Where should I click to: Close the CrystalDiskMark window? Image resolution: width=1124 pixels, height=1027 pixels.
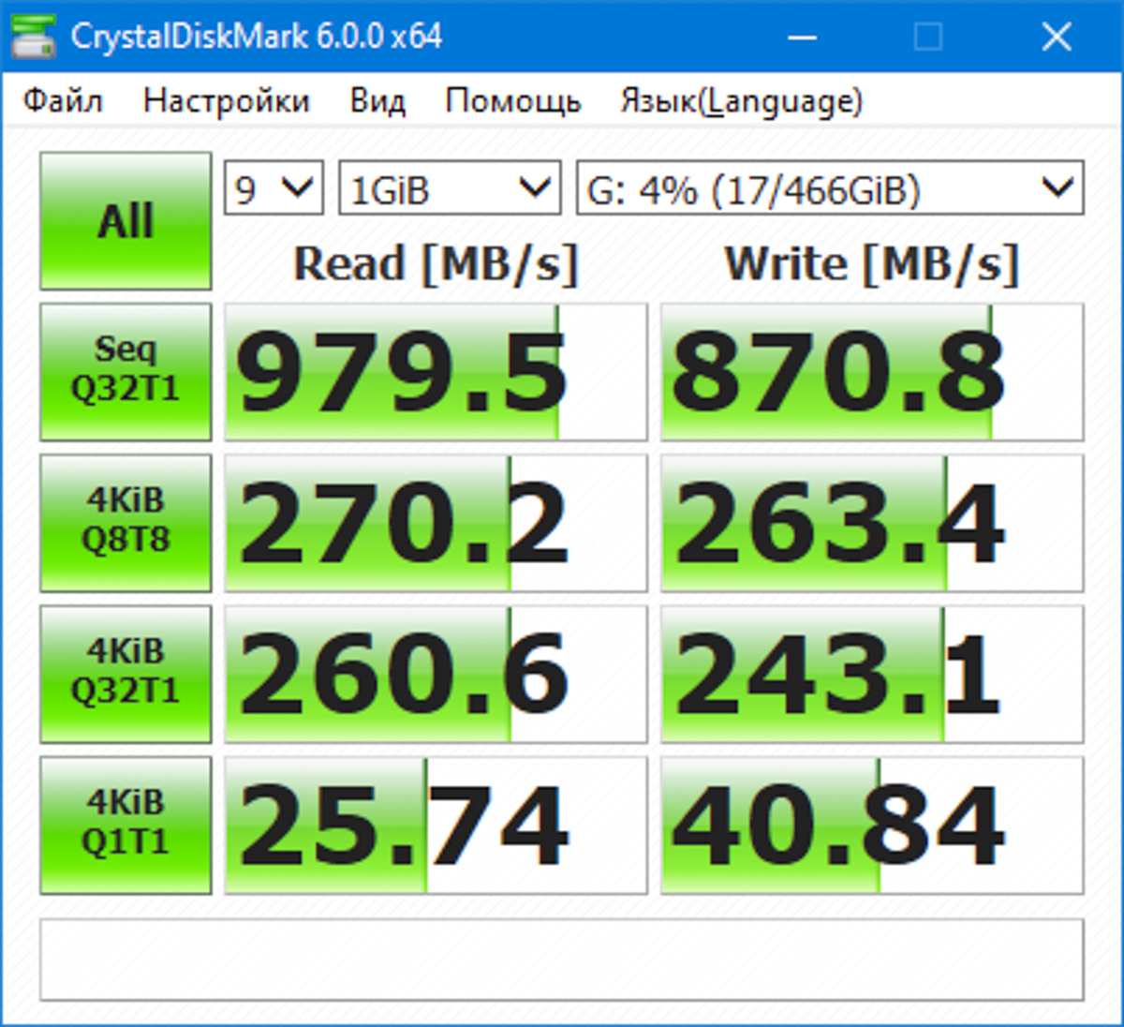(1057, 37)
